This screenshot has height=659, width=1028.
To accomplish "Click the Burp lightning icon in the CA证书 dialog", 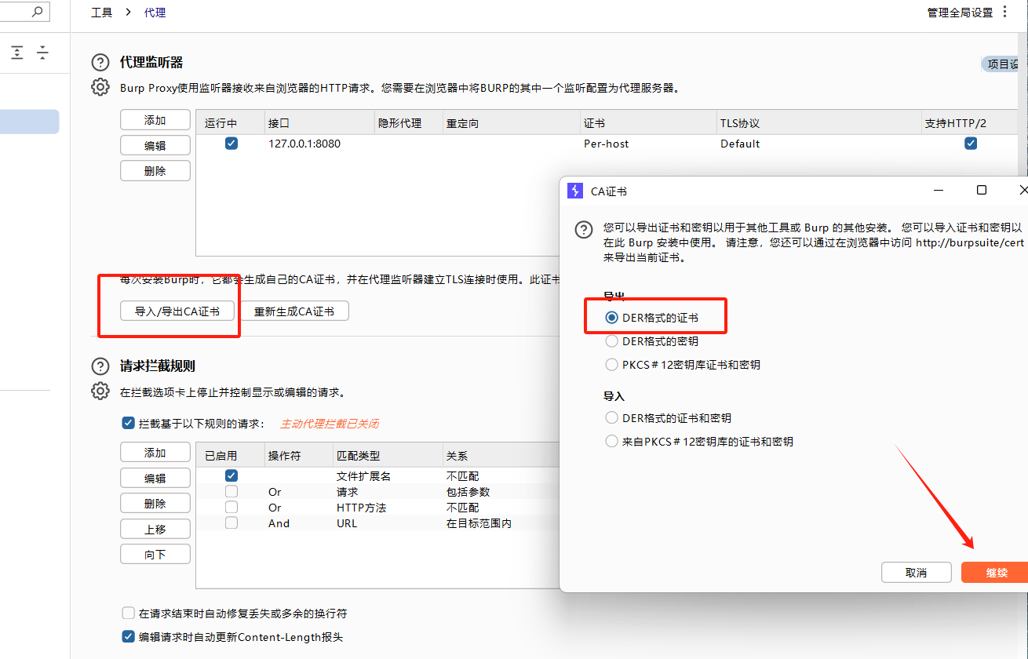I will (x=575, y=191).
